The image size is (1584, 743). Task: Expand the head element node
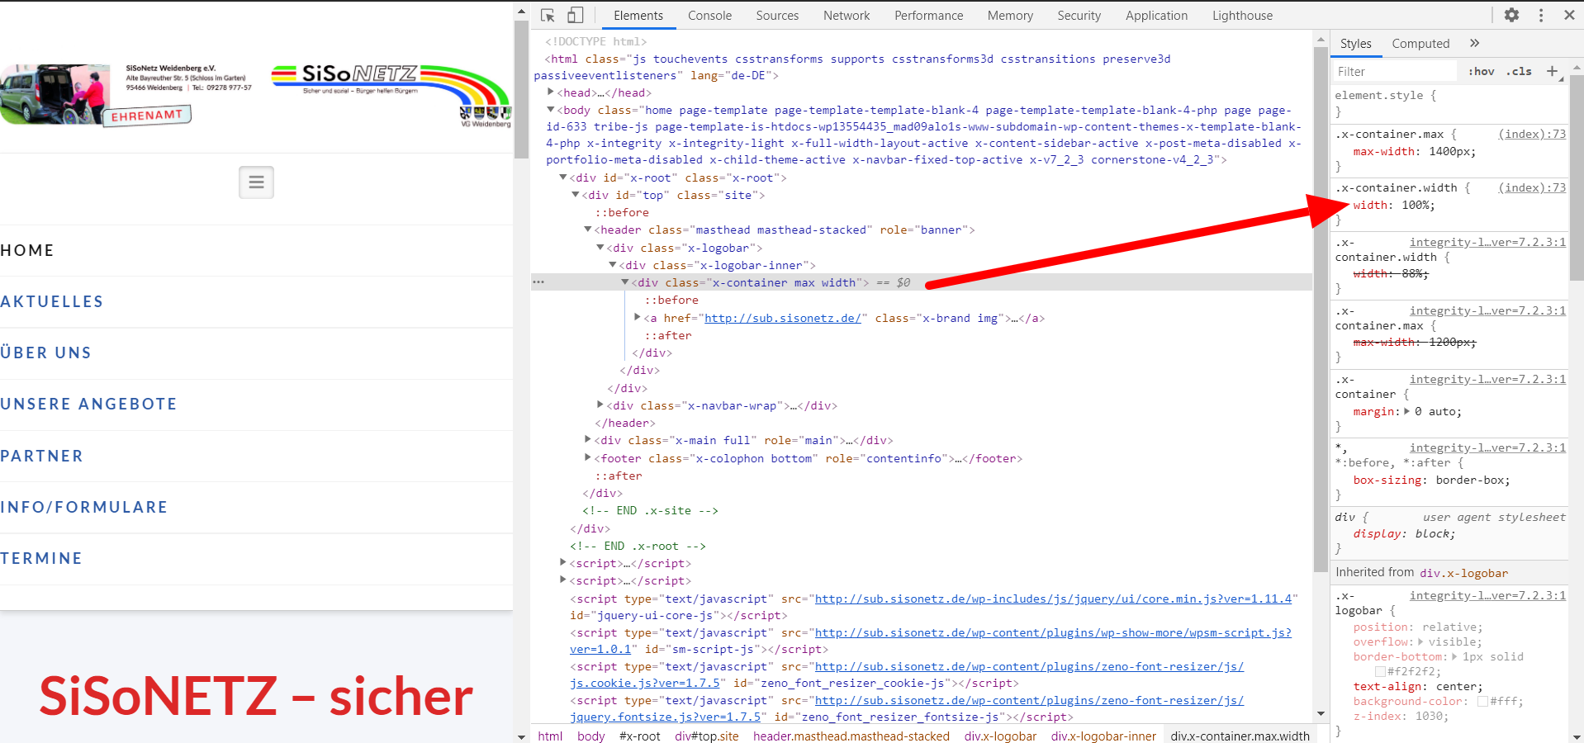point(550,92)
